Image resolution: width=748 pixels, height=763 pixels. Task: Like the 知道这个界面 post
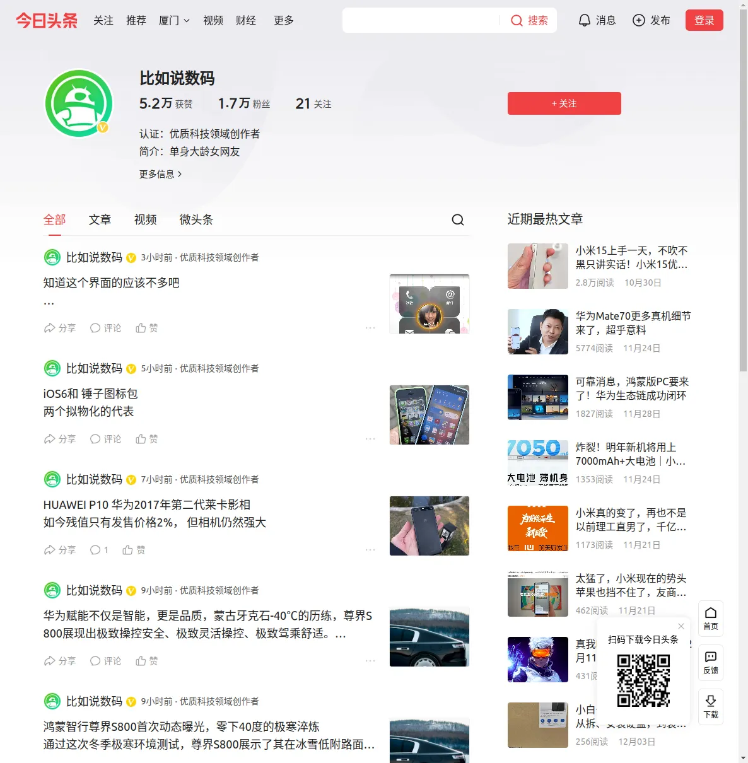147,328
